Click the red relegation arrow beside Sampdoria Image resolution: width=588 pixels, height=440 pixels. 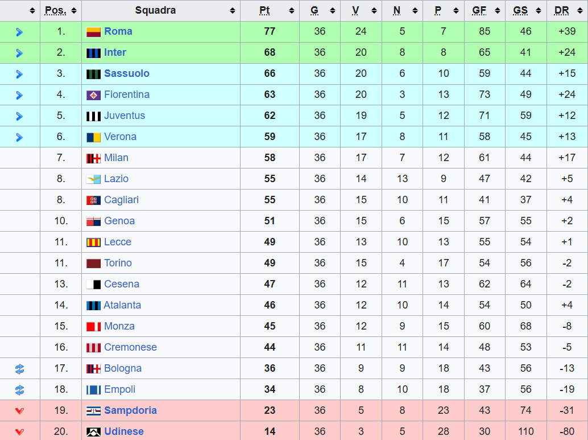pos(19,411)
